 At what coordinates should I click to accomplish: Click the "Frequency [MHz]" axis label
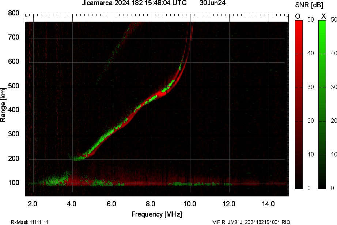(156, 214)
